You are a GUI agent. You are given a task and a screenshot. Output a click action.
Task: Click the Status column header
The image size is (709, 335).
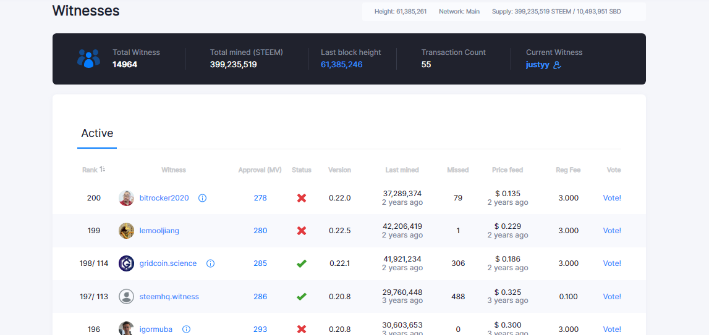pyautogui.click(x=302, y=170)
